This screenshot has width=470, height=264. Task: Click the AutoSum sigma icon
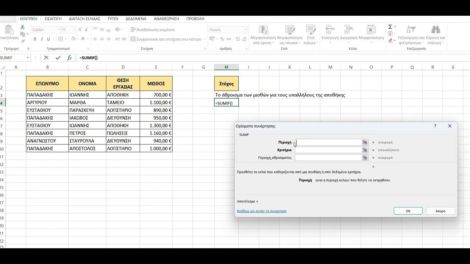click(x=390, y=27)
